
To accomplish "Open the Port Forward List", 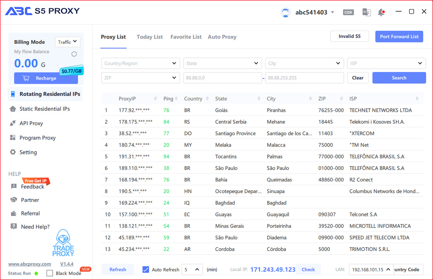I will pos(399,37).
